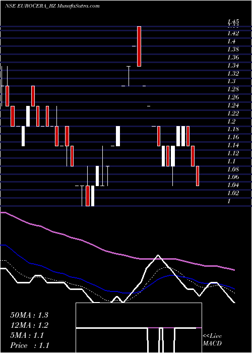Click the 1.04 price axis label
252x353 pixels.
(233, 185)
